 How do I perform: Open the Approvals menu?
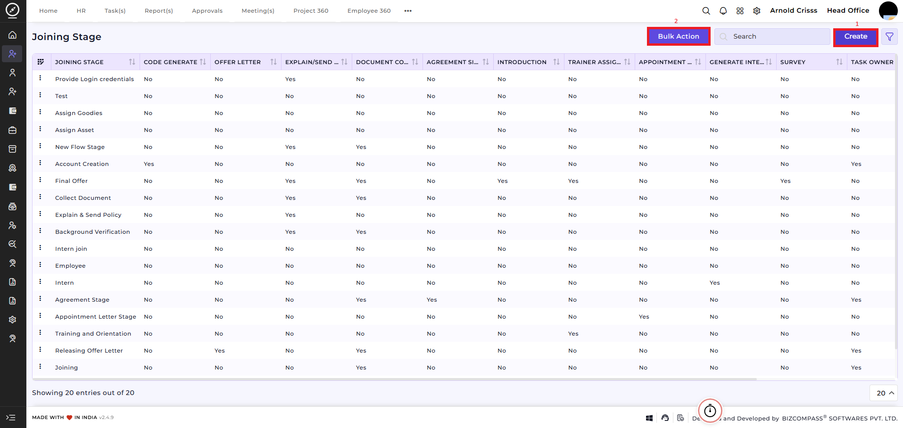(207, 11)
